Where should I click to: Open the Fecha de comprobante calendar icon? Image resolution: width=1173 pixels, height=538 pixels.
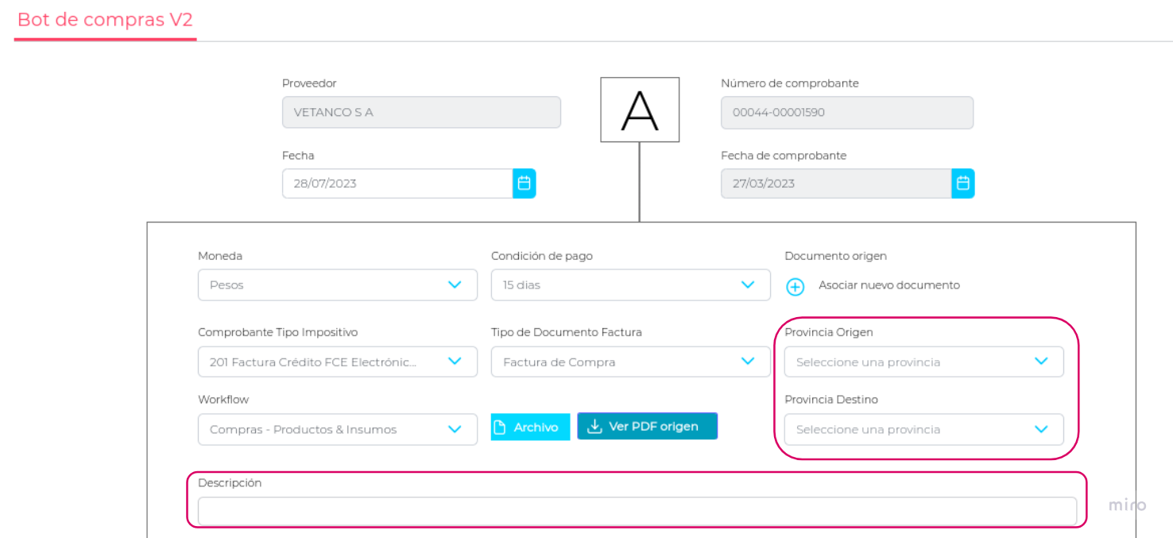point(962,184)
